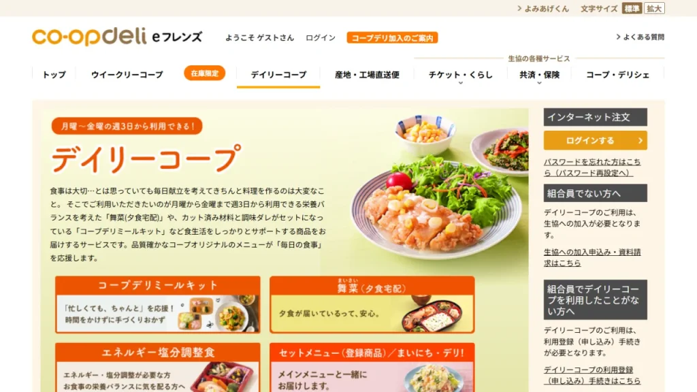
Task: Open the ウイークリーコープ tab
Action: point(127,75)
